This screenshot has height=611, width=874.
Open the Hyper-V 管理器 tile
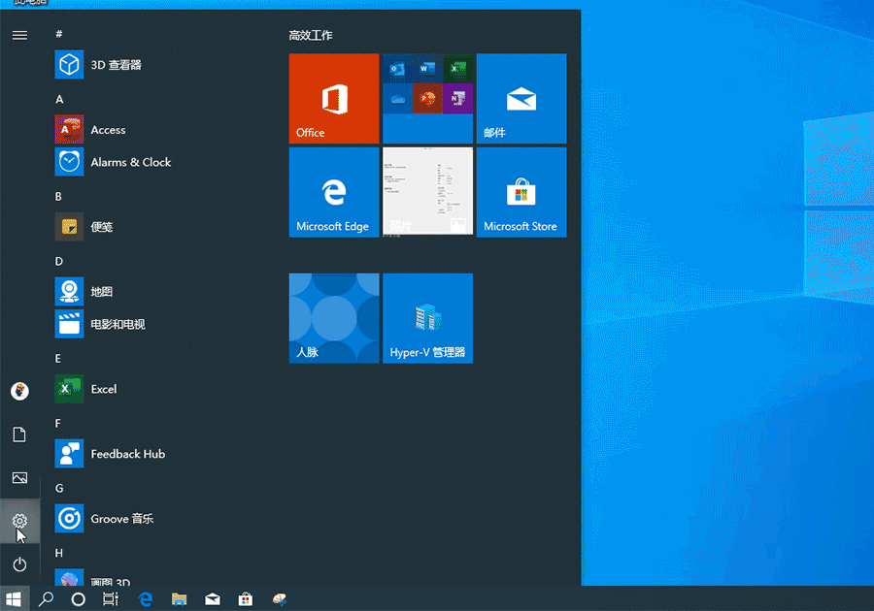[428, 318]
